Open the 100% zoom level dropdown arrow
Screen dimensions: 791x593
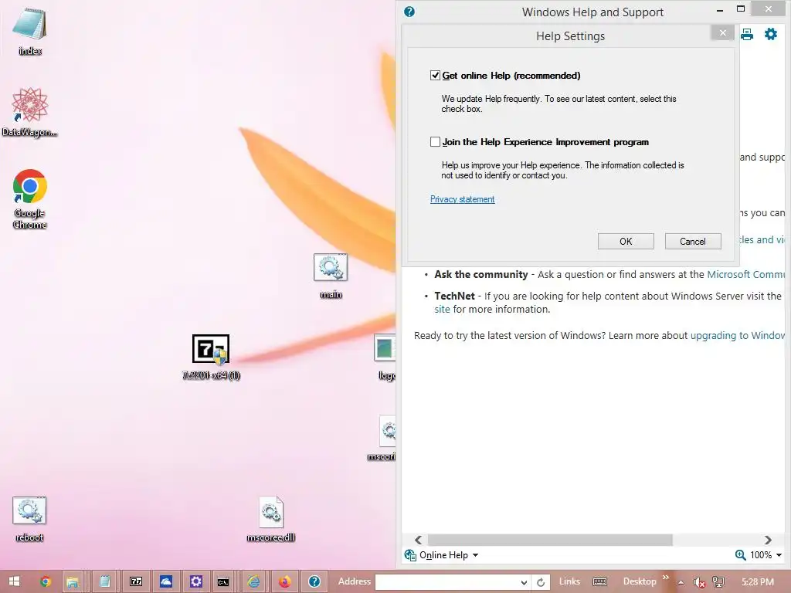(779, 555)
